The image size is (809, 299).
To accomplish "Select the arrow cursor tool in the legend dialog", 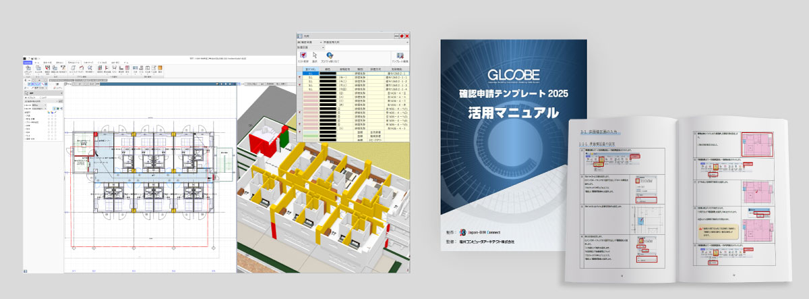I will coord(315,55).
